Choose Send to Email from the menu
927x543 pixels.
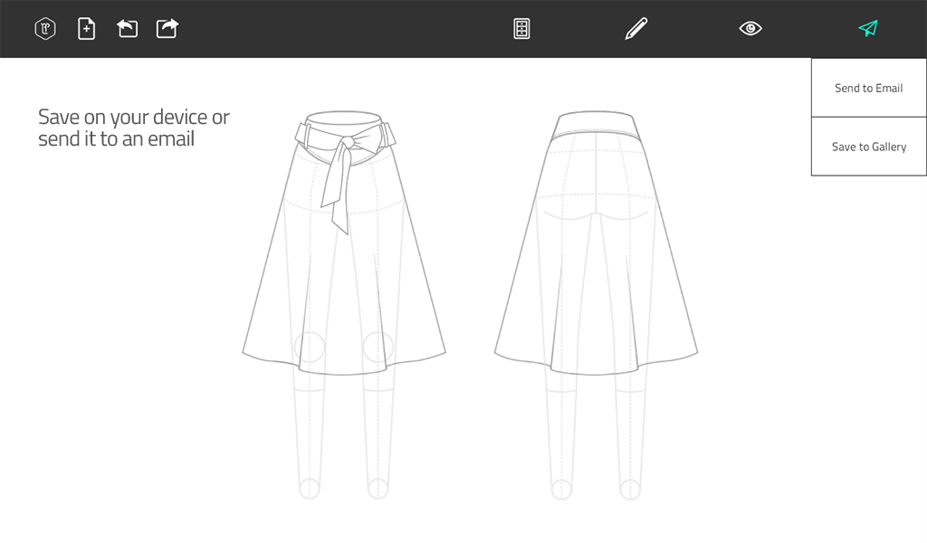pos(868,88)
